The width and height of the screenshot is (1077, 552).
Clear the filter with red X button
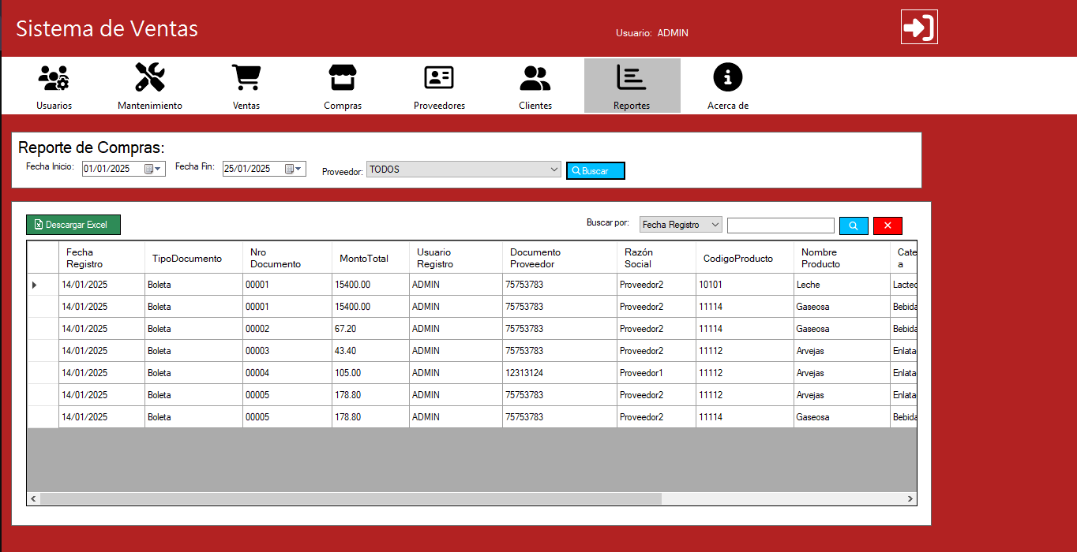[x=887, y=226]
